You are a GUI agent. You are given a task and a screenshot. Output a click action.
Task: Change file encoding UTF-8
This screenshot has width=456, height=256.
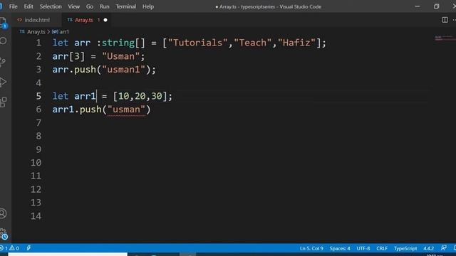[363, 248]
